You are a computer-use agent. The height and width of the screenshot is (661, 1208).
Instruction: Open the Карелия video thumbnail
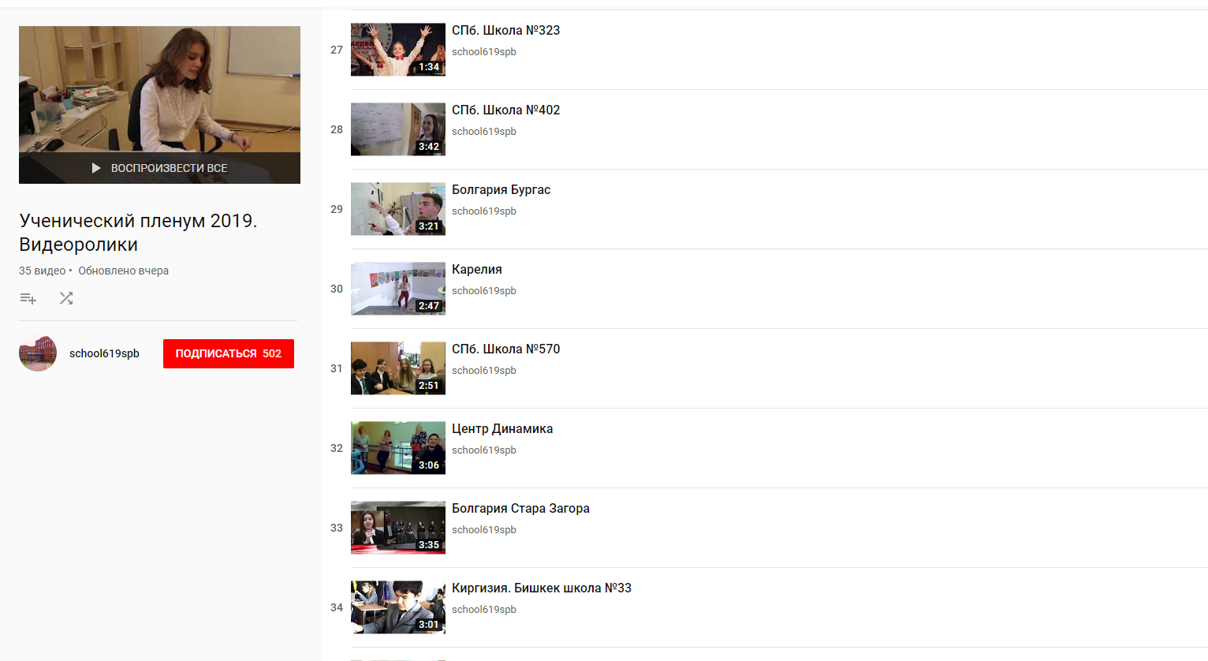(x=398, y=289)
